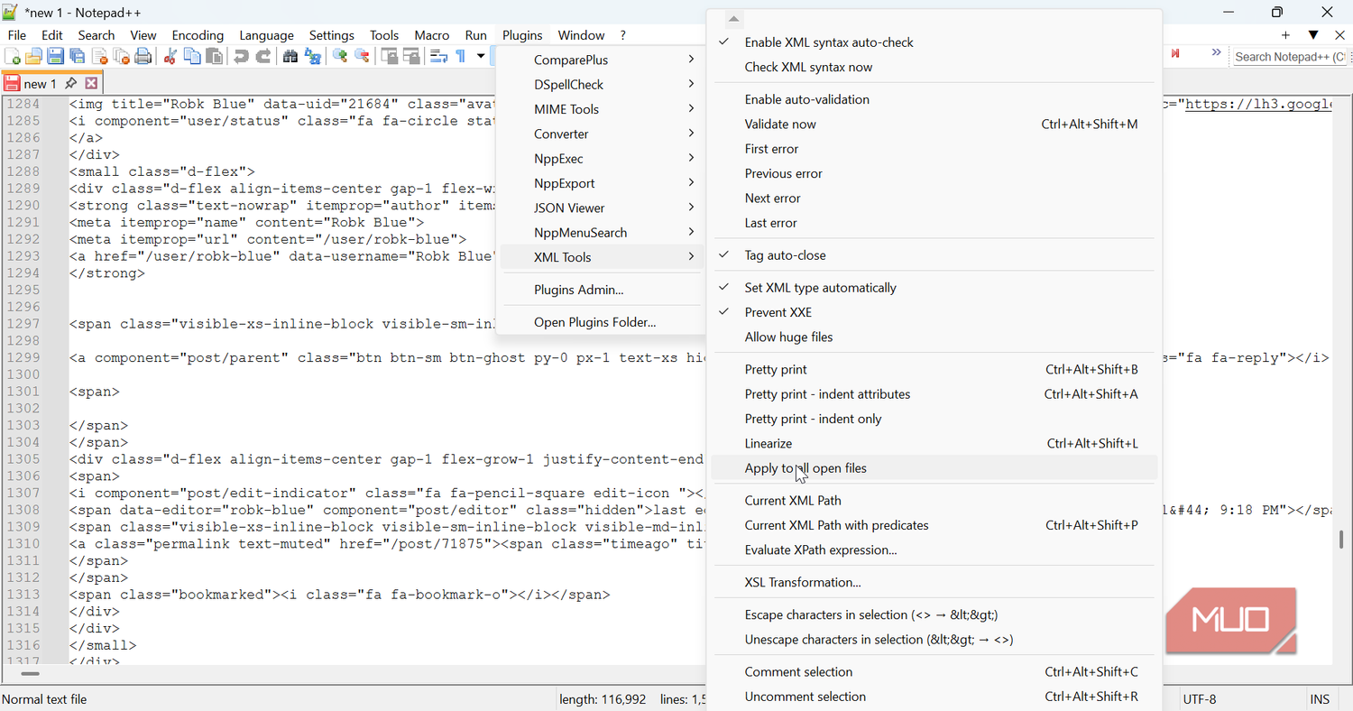Open the Encoding menu

(198, 35)
